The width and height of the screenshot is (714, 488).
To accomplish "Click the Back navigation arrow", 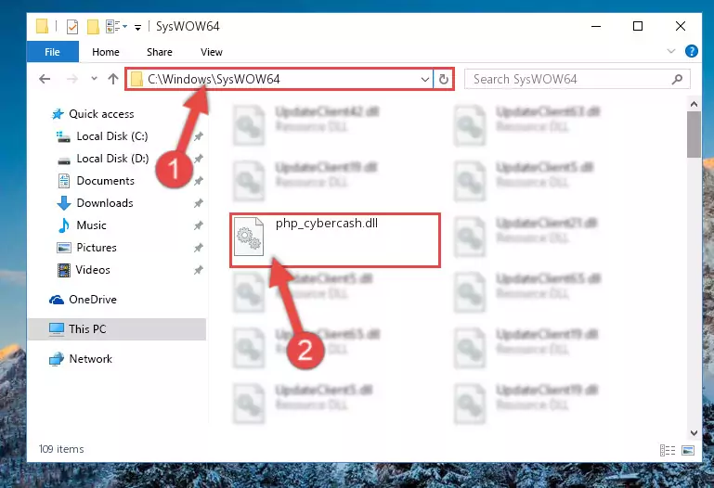I will pos(45,79).
